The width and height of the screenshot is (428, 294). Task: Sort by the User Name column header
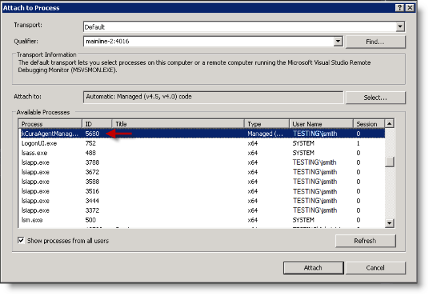pos(321,124)
